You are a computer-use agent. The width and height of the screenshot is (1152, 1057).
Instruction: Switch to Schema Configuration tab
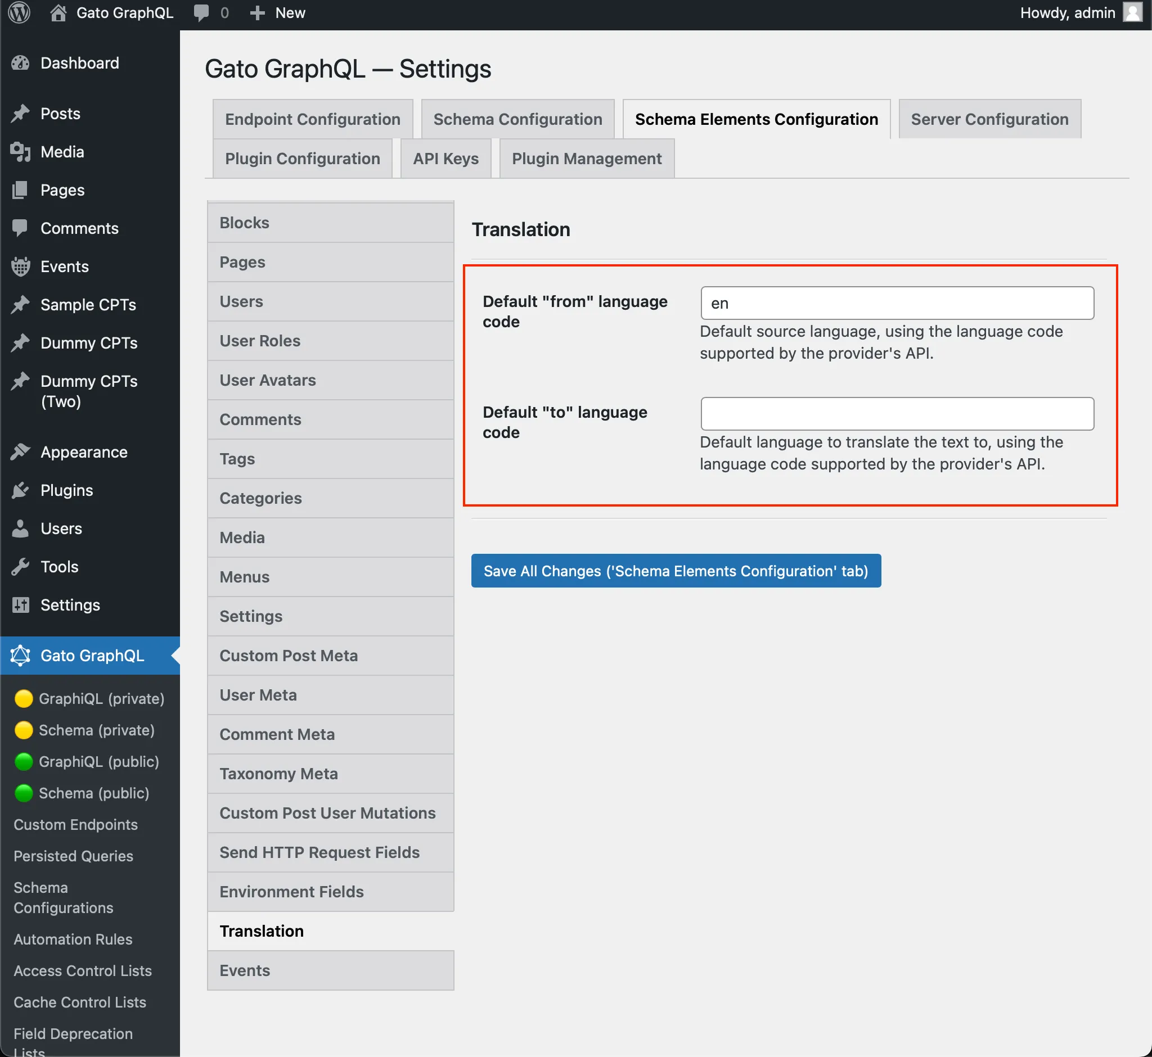(517, 119)
